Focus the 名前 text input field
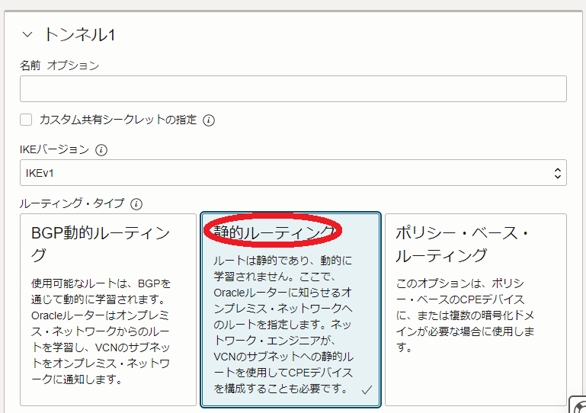This screenshot has width=586, height=413. (293, 89)
